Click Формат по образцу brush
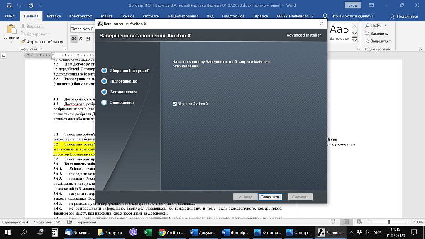This screenshot has height=239, width=425. click(42, 41)
